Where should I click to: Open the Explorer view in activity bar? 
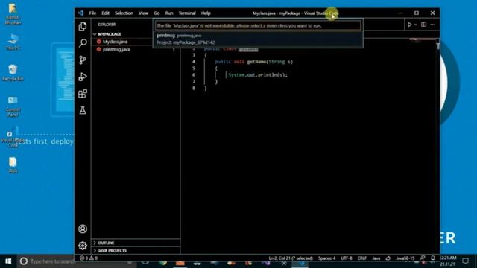[x=83, y=27]
